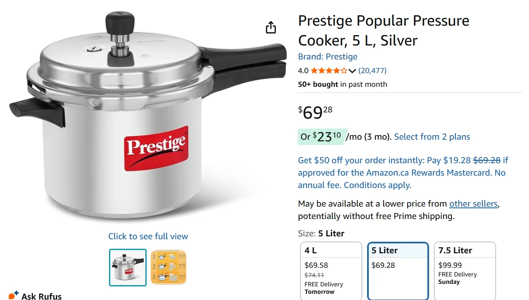
Task: Expand the ratings breakdown chevron
Action: point(353,70)
